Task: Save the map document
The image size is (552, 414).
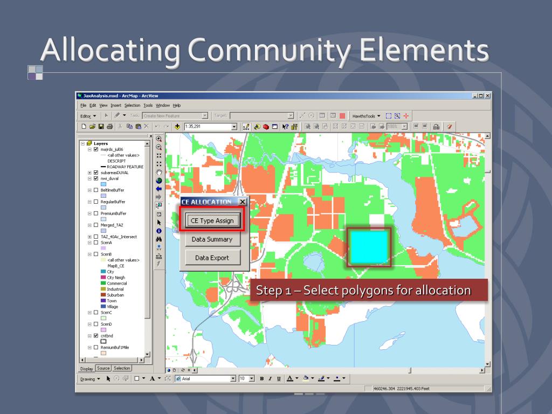Action: pyautogui.click(x=101, y=126)
